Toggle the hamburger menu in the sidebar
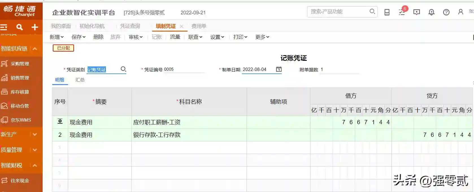Screen dimensions: 474x192 (x=4, y=27)
